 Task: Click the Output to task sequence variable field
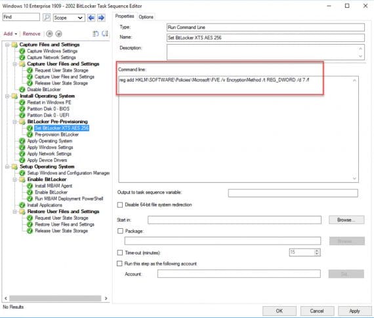[293, 193]
